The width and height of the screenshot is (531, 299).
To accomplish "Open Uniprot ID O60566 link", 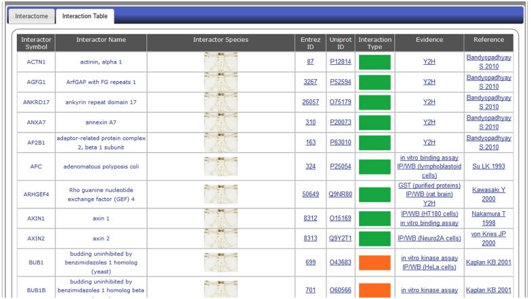I will 341,290.
